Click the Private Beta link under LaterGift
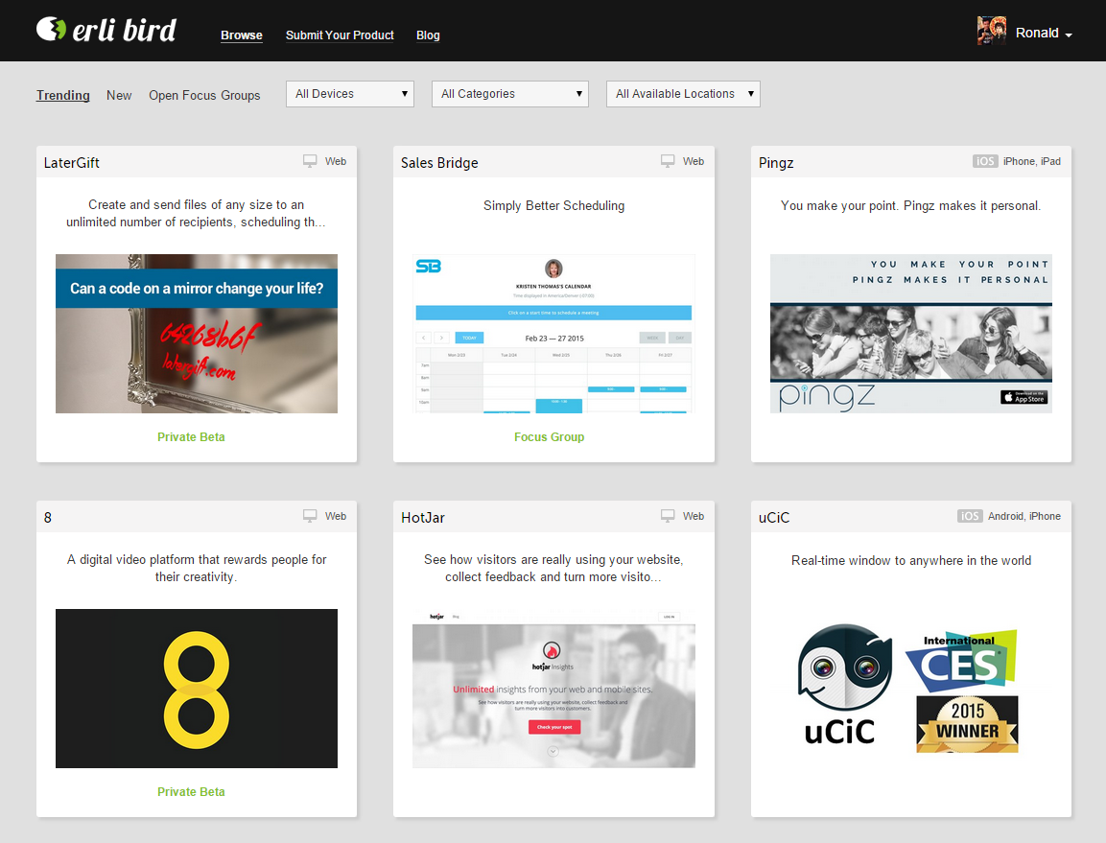 (191, 436)
